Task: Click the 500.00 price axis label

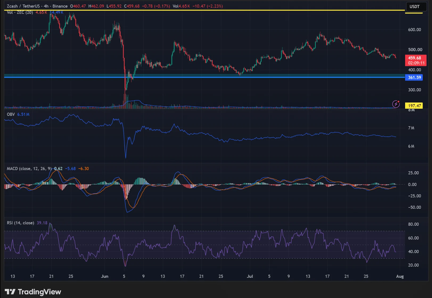Action: (x=415, y=50)
